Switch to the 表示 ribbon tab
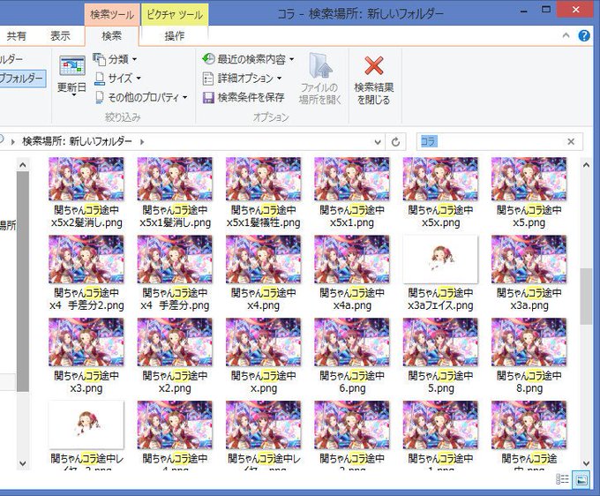The width and height of the screenshot is (600, 496). 60,36
